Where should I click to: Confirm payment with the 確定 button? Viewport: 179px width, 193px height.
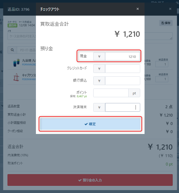click(x=90, y=124)
